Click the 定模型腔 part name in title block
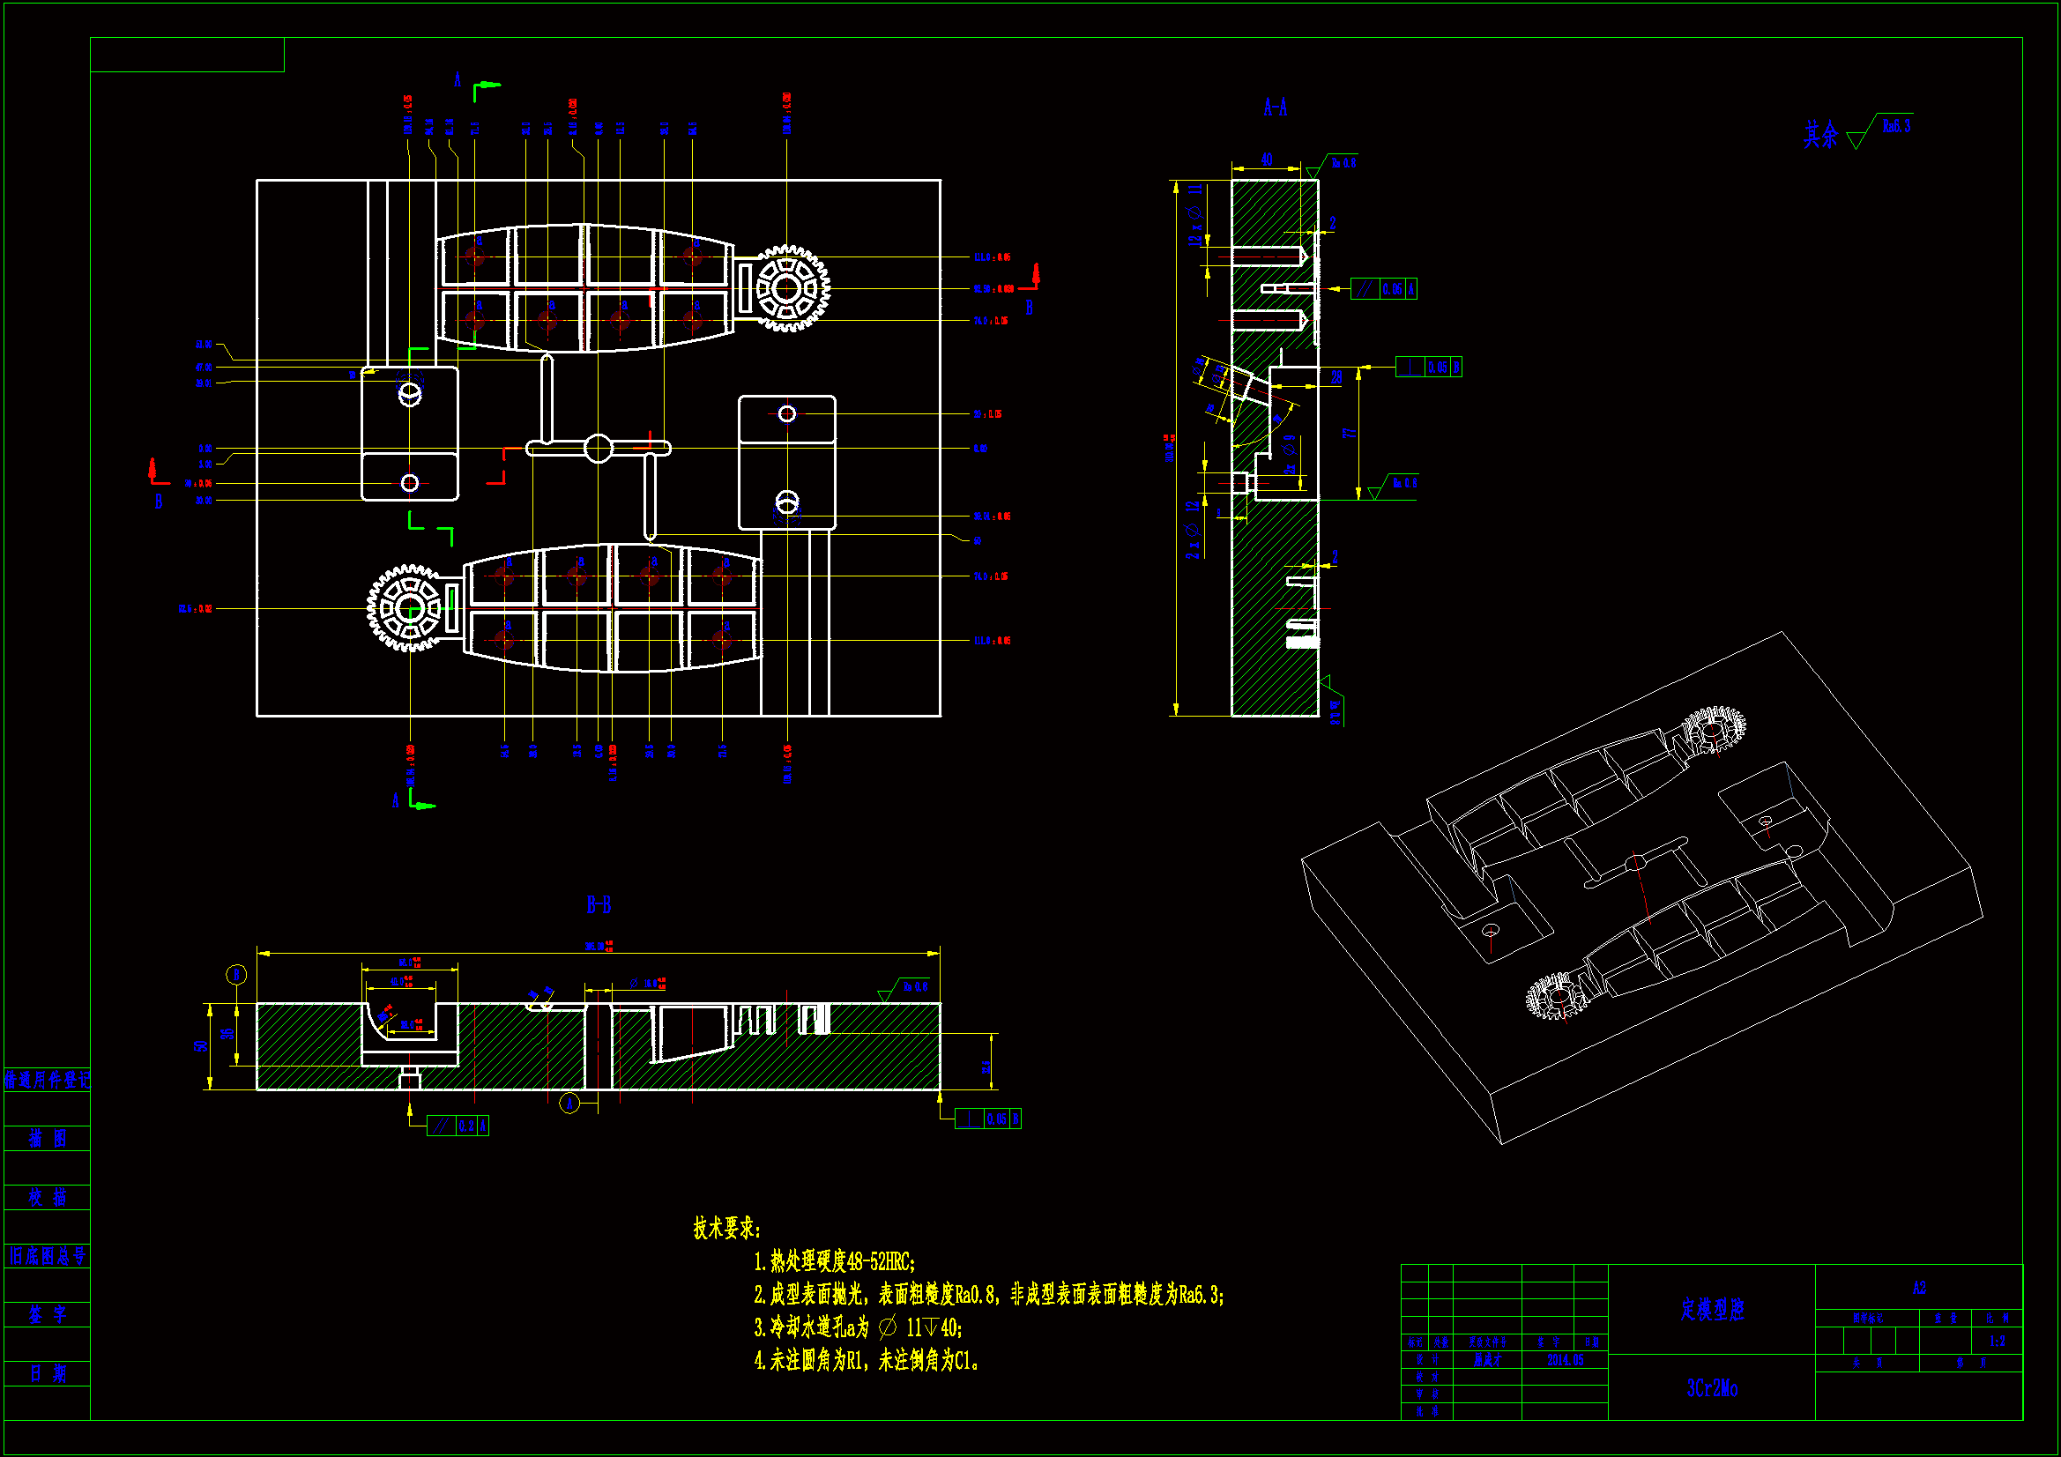Screen dimensions: 2061x1457 [x=1711, y=1310]
